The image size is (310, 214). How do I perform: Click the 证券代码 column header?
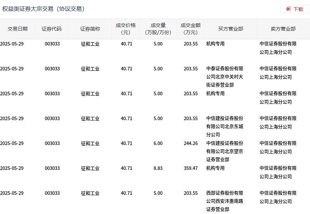pyautogui.click(x=52, y=29)
